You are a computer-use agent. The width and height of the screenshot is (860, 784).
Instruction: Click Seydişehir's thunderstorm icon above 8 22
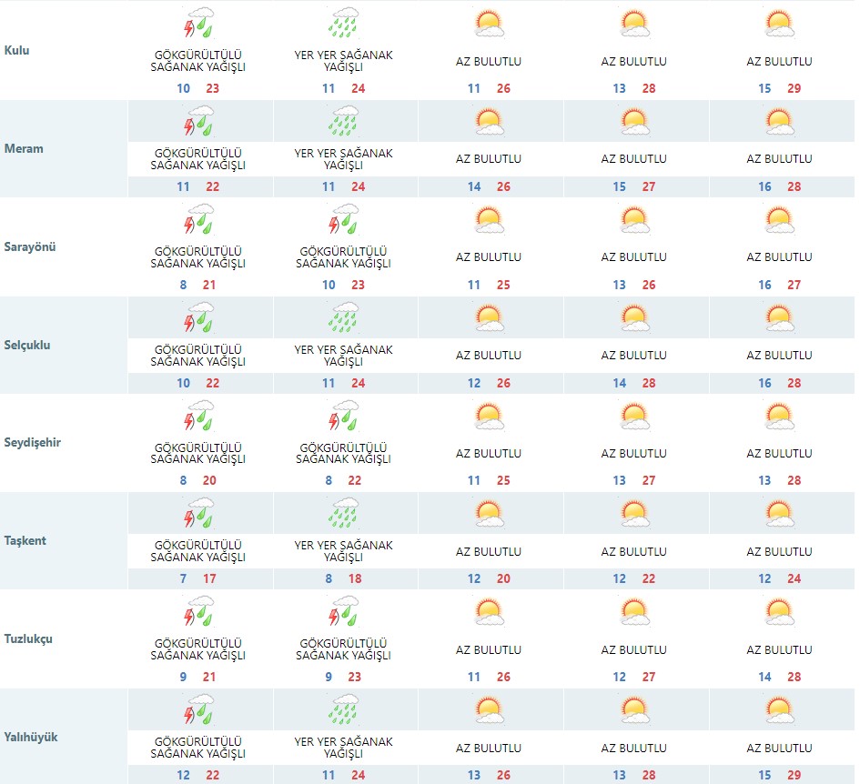[343, 415]
